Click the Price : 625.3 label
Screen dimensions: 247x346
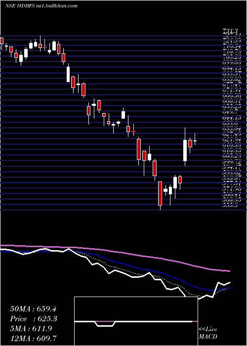pos(34,319)
